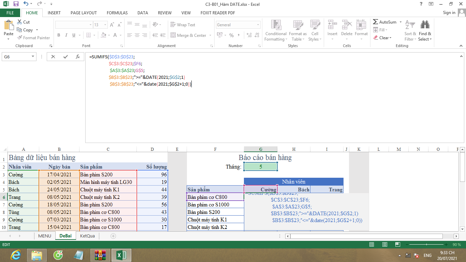The height and width of the screenshot is (262, 466).
Task: Click the Format cells icon
Action: pos(361,25)
